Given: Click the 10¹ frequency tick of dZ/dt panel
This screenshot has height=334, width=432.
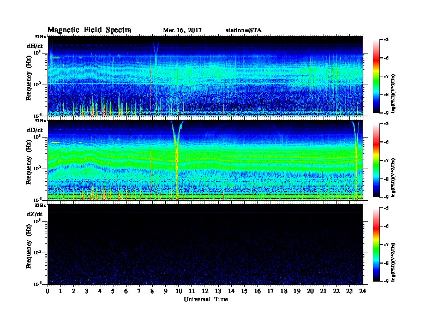Looking at the screenshot, I should tap(37, 221).
